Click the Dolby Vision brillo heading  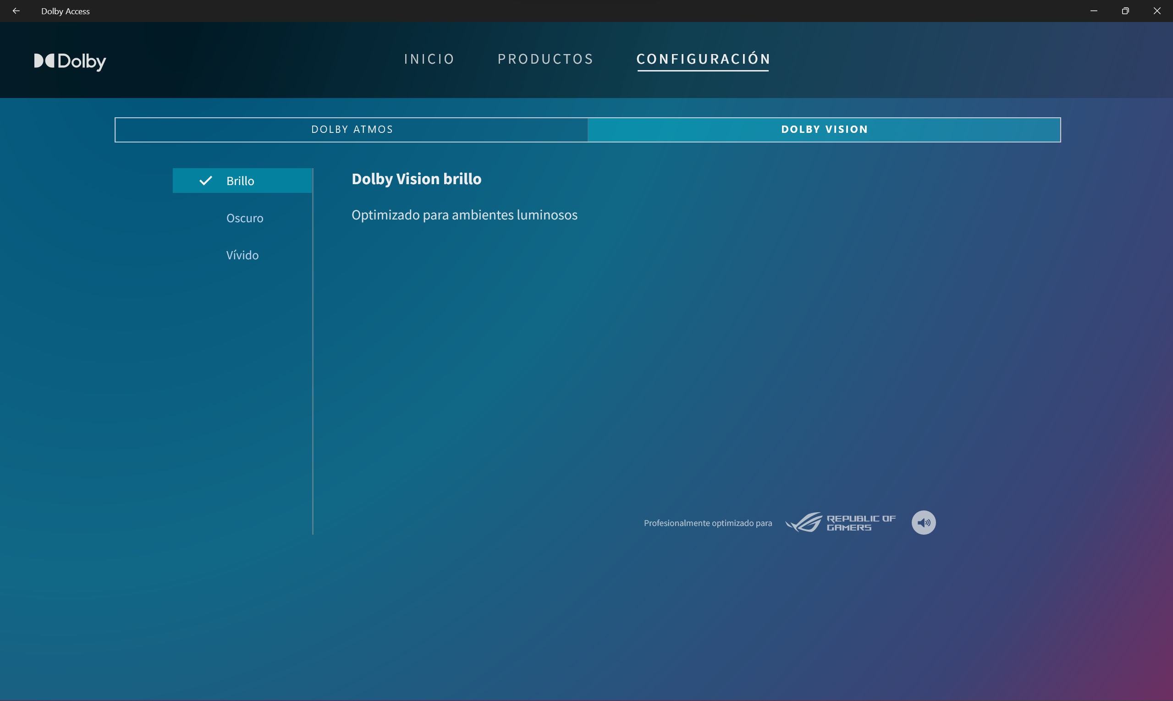(416, 179)
